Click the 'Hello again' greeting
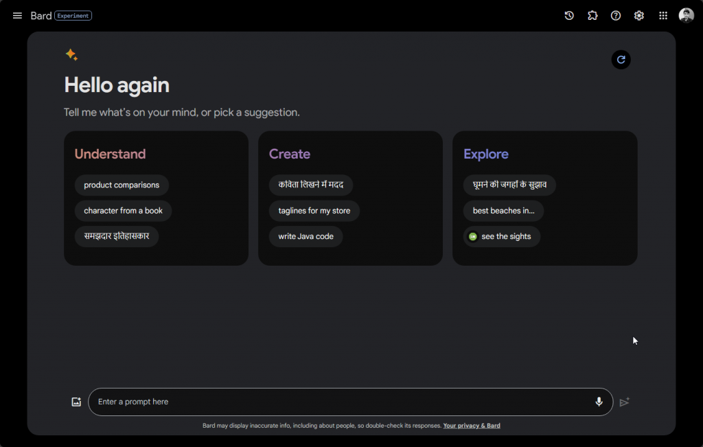The image size is (703, 447). tap(117, 85)
